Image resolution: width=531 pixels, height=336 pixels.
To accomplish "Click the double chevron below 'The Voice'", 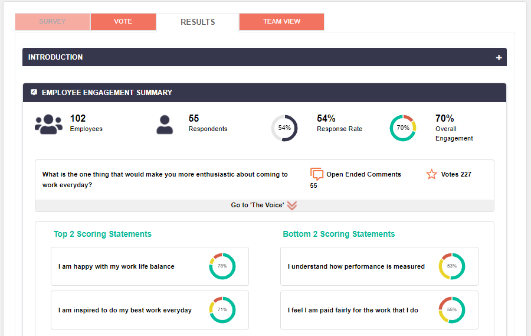I will [x=291, y=205].
